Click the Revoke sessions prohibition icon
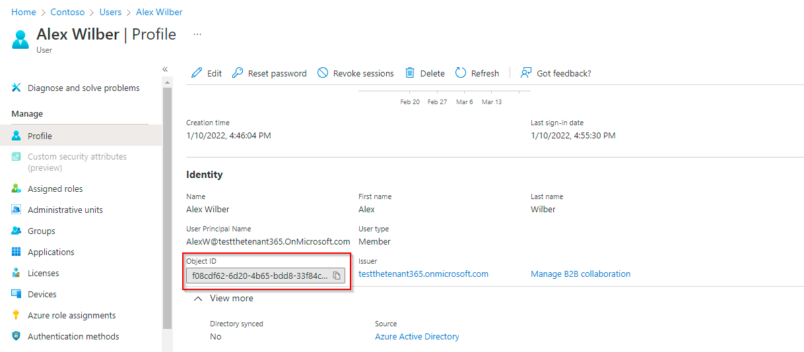Image resolution: width=804 pixels, height=352 pixels. coord(323,73)
